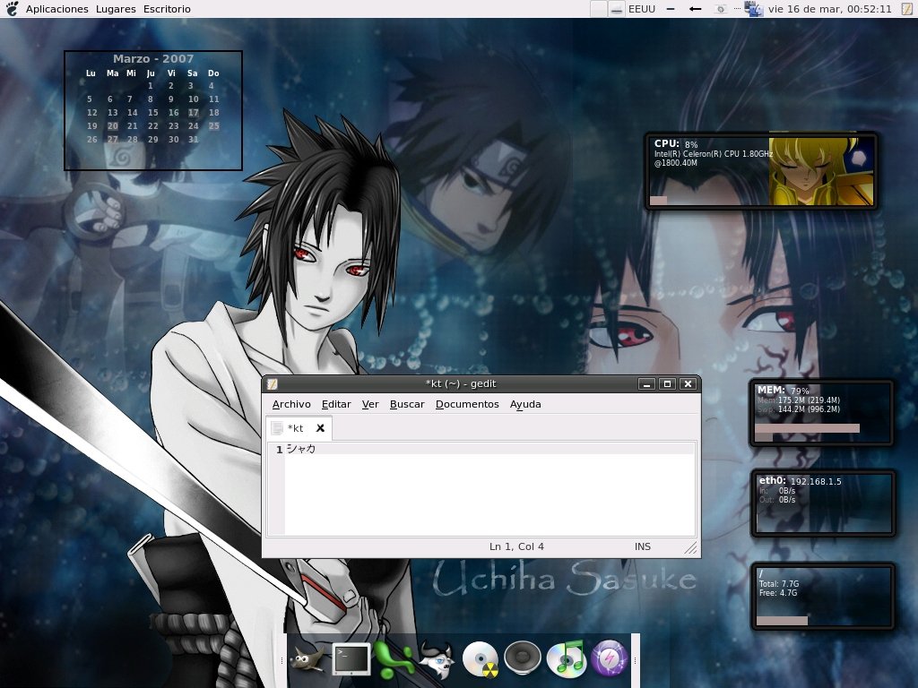Open the Documentos menu in gedit
Viewport: 918px width, 688px height.
pos(467,404)
